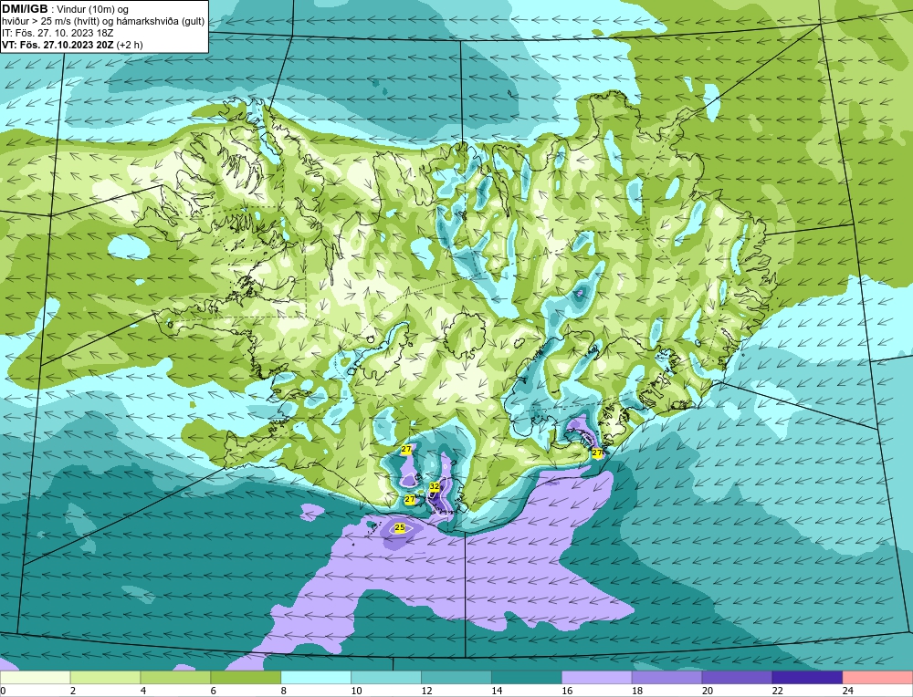913x697 pixels.
Task: Select the 10–12 m/s aqua legend swatch
Action: pyautogui.click(x=386, y=678)
